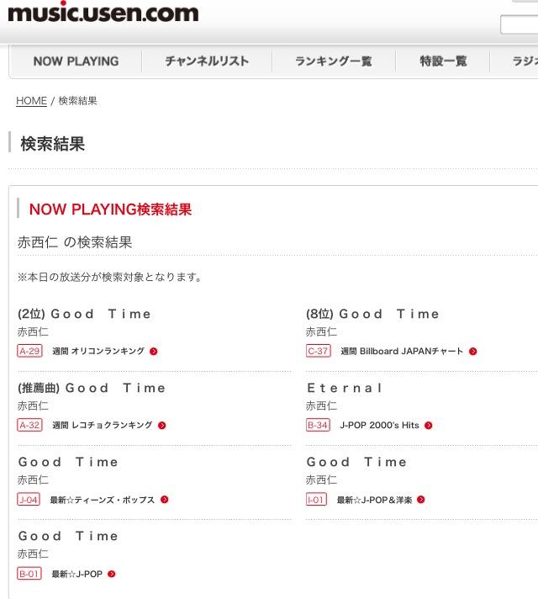This screenshot has width=538, height=599.
Task: Click red arrow next to J-POP 2000's Hits
Action: (x=429, y=426)
